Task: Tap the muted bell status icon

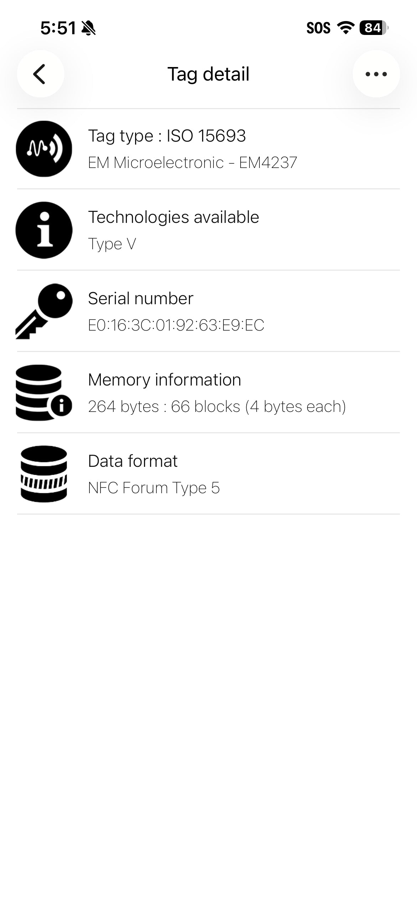Action: pos(89,28)
